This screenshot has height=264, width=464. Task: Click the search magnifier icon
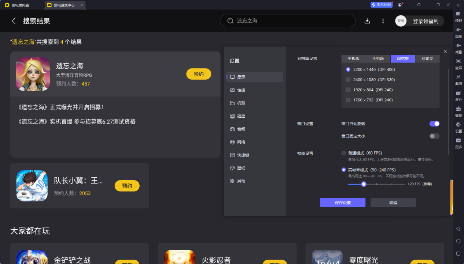pyautogui.click(x=230, y=21)
